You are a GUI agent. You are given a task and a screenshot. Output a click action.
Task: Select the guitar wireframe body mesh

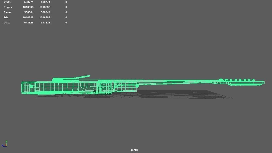click(66, 88)
